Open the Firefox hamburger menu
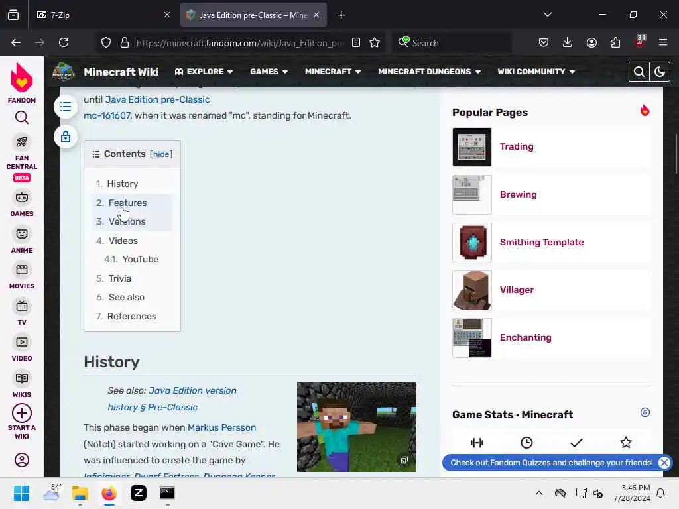The image size is (679, 509). [663, 42]
